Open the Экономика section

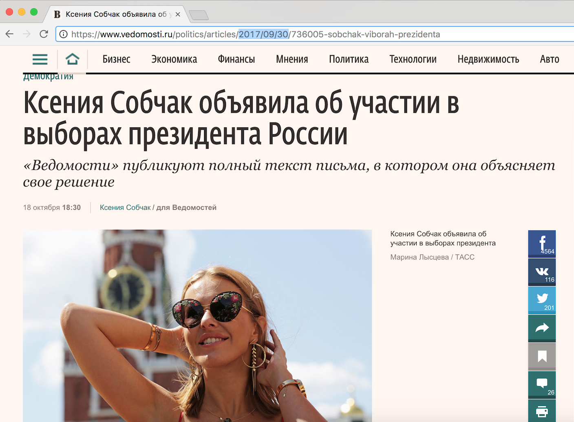point(174,60)
